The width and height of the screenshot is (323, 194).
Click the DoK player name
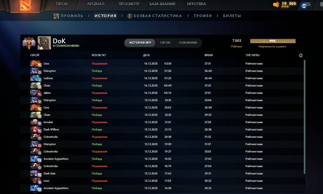point(59,41)
